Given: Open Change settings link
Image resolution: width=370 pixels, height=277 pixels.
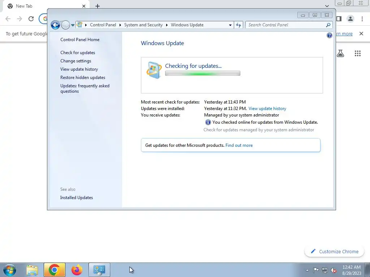Looking at the screenshot, I should coord(76,61).
